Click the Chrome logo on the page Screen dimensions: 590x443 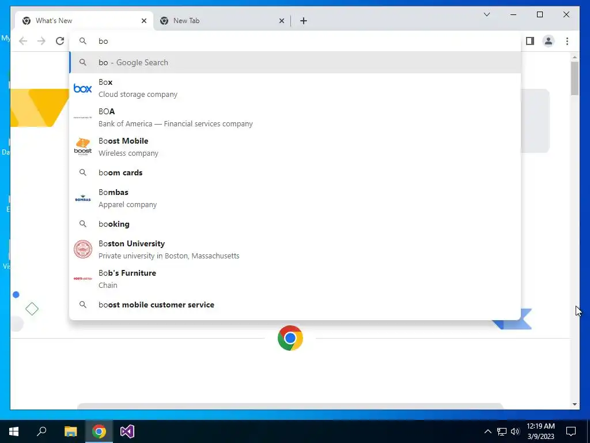pyautogui.click(x=290, y=338)
